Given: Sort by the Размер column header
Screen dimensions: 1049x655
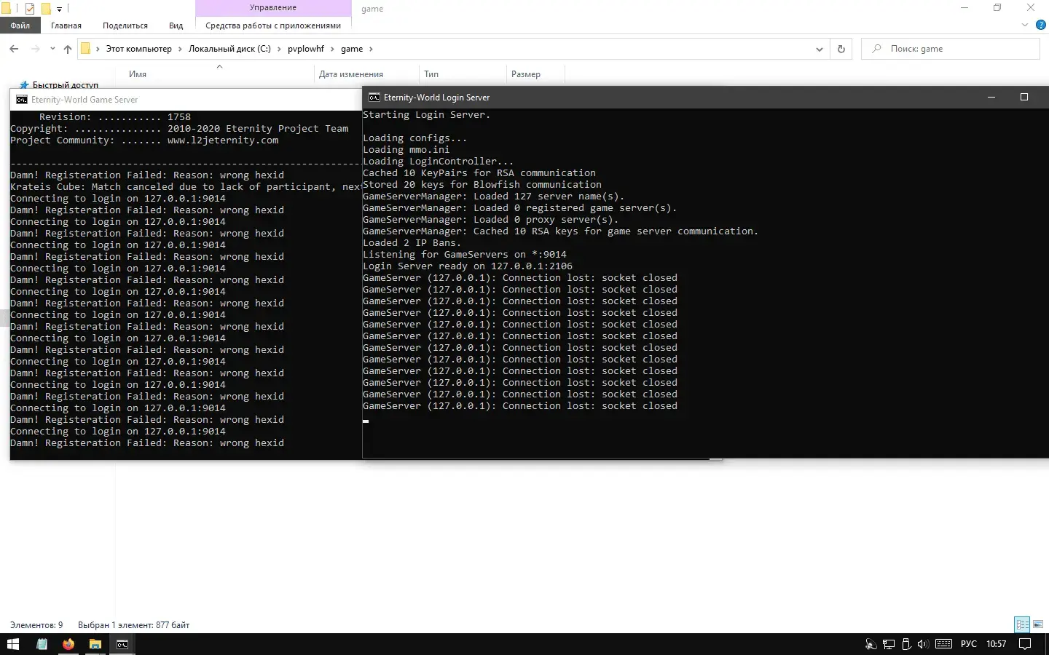Looking at the screenshot, I should (x=526, y=74).
